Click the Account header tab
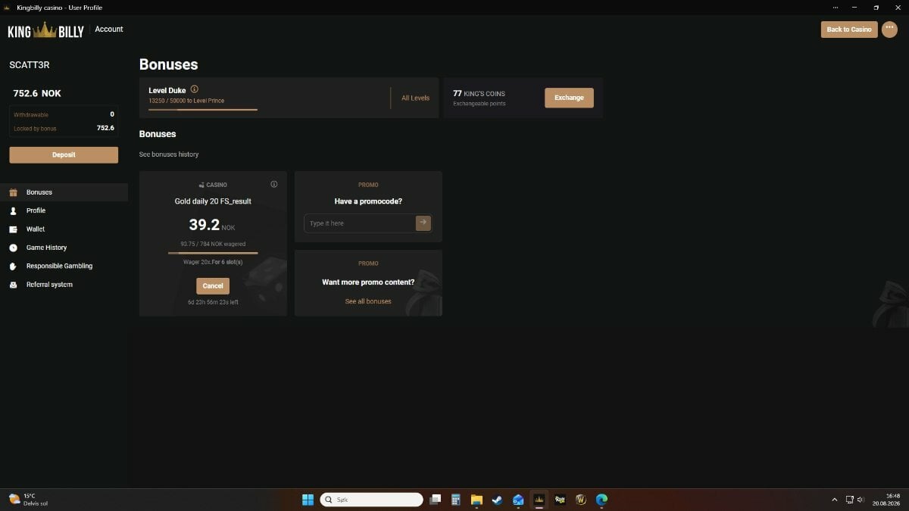 click(x=109, y=29)
